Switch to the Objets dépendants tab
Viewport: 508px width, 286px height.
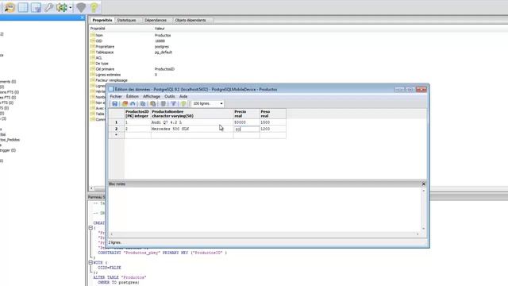coord(190,20)
